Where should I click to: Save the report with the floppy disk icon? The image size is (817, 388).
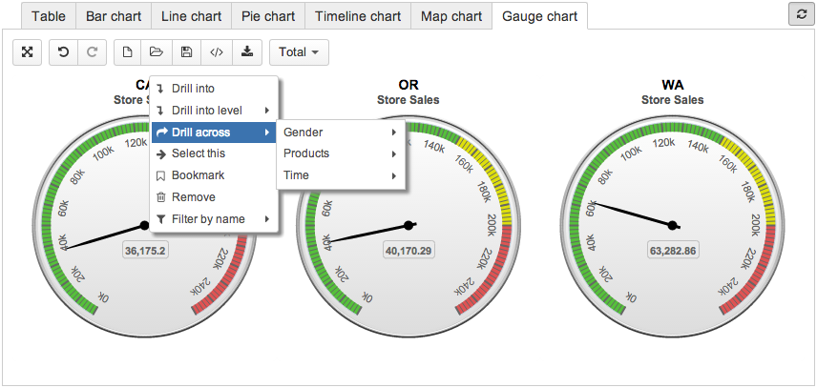click(187, 51)
